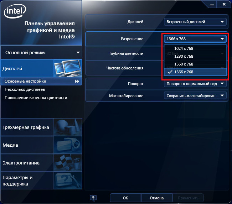Click the Разрешение label
The image size is (232, 204).
coord(132,39)
